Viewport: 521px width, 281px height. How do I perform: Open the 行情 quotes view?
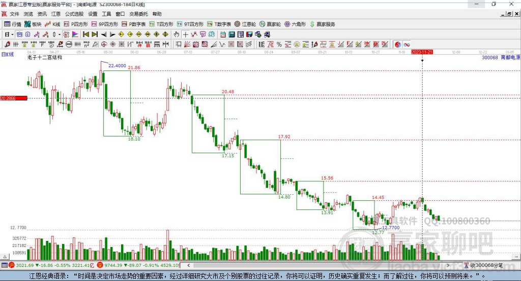[x=13, y=24]
